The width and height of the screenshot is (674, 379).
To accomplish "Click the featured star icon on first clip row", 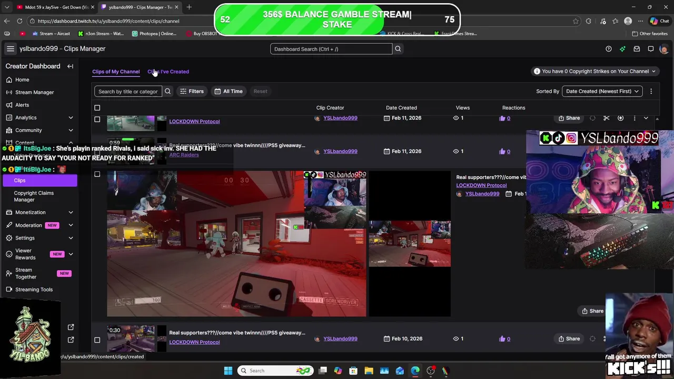I will tap(620, 118).
